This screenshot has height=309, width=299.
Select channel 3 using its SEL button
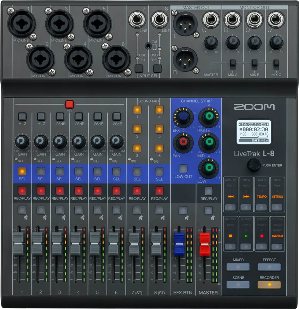pyautogui.click(x=60, y=171)
